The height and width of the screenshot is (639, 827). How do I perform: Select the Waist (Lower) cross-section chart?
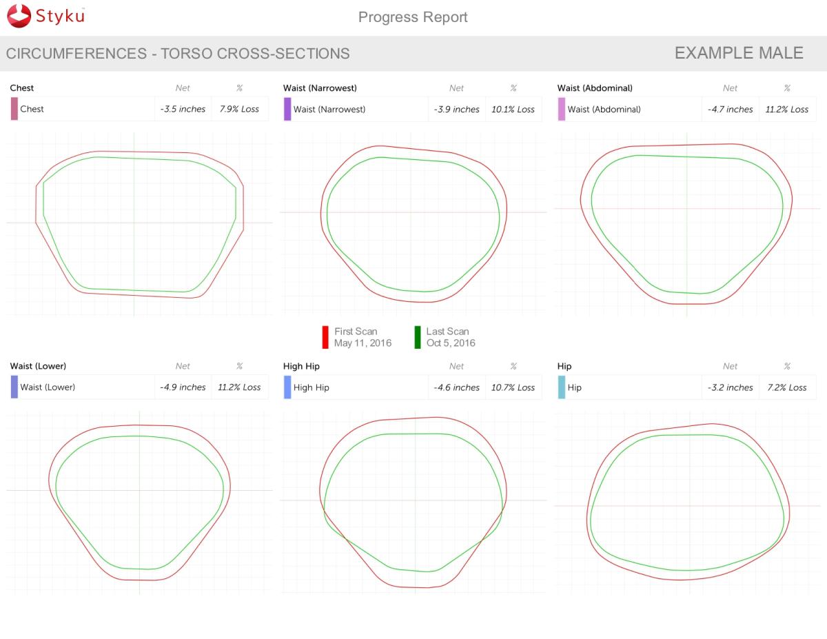pyautogui.click(x=139, y=502)
